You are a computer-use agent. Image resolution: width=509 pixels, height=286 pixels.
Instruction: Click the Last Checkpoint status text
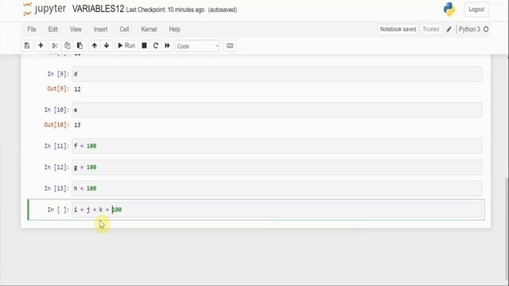pos(165,10)
